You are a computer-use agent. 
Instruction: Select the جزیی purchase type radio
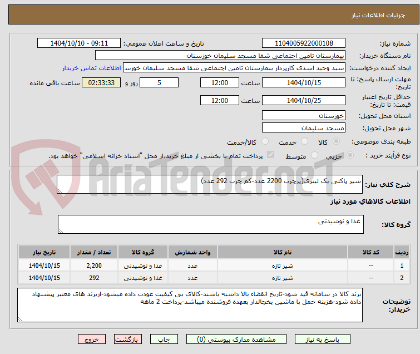(x=350, y=155)
